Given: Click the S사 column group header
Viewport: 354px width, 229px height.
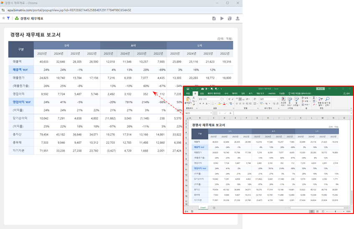Looking at the screenshot, I should click(66, 45).
